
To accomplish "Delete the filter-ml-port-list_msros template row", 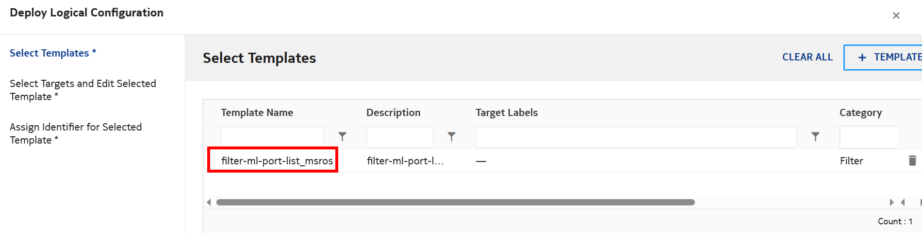I will 912,160.
